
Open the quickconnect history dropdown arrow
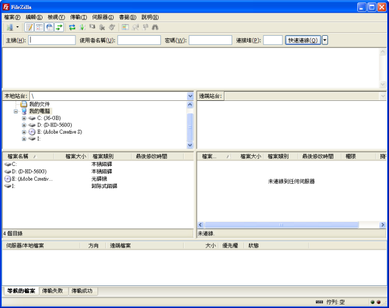(325, 41)
